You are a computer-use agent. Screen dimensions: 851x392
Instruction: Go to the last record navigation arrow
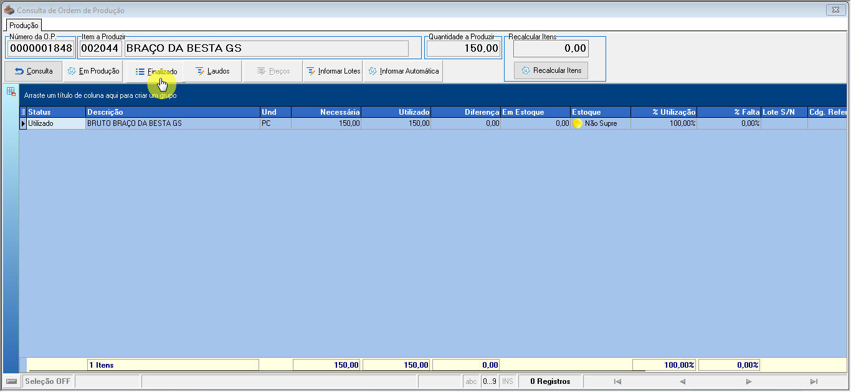coord(814,381)
